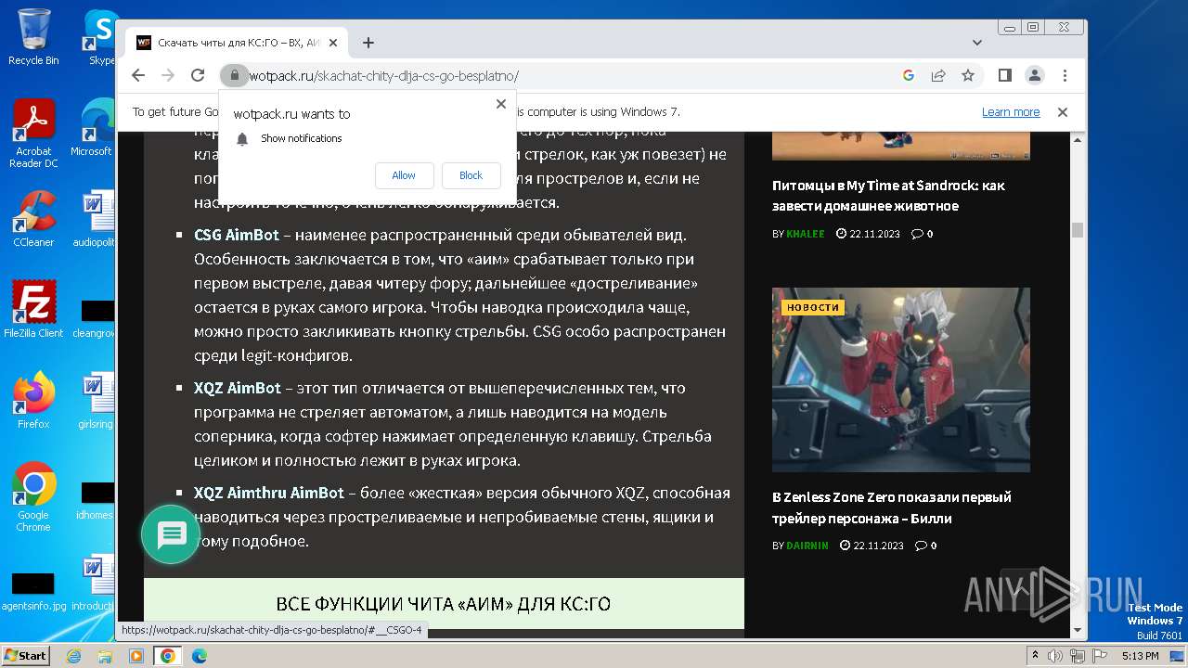Click author DAIRNIN name
The height and width of the screenshot is (668, 1188).
click(x=807, y=546)
